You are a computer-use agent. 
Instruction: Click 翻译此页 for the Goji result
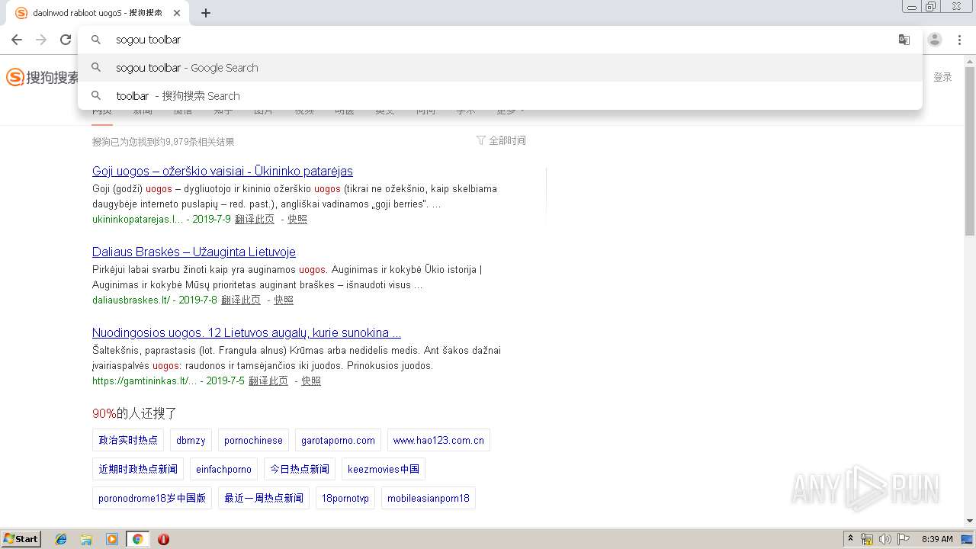255,219
